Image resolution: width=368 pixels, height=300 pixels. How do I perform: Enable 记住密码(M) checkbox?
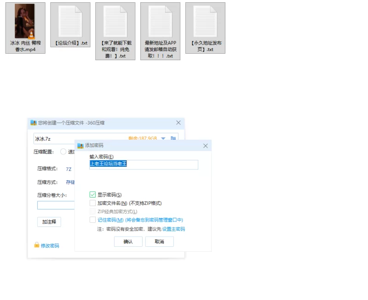(92, 220)
